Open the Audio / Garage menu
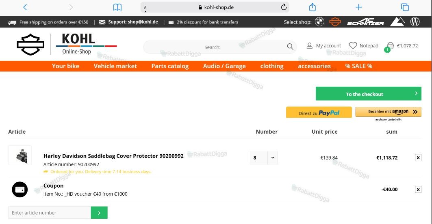The height and width of the screenshot is (224, 432). pyautogui.click(x=225, y=66)
